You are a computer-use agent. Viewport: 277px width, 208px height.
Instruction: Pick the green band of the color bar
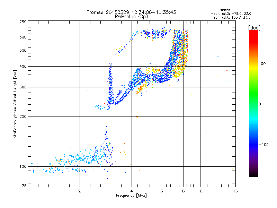click(253, 99)
